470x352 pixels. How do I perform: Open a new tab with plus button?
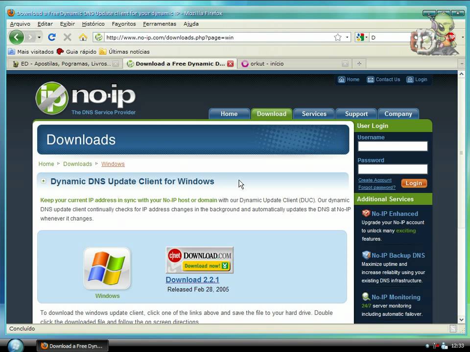(359, 64)
